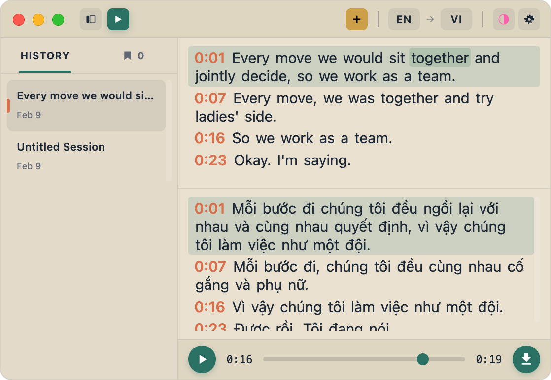Play audio with the bottom play button
This screenshot has width=551, height=380.
[x=202, y=359]
